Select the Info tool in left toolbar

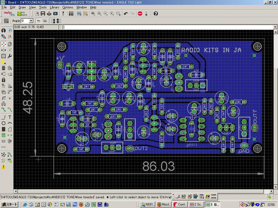3,30
